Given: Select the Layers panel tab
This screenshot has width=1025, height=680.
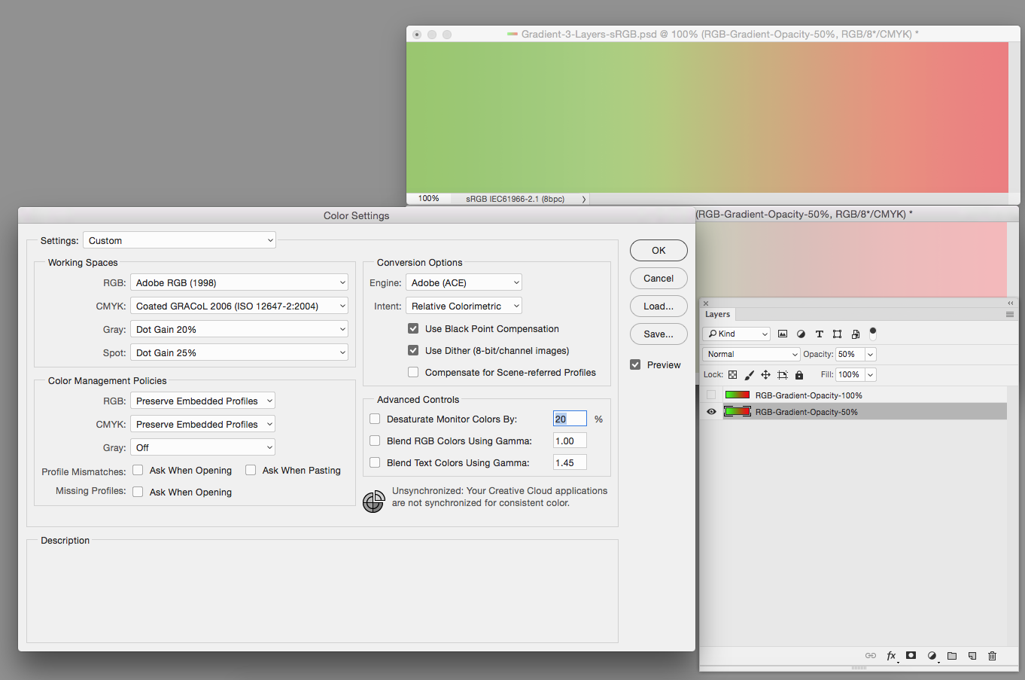Looking at the screenshot, I should pyautogui.click(x=717, y=315).
